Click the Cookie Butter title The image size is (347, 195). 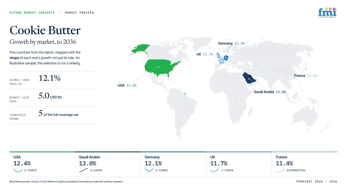(45, 30)
